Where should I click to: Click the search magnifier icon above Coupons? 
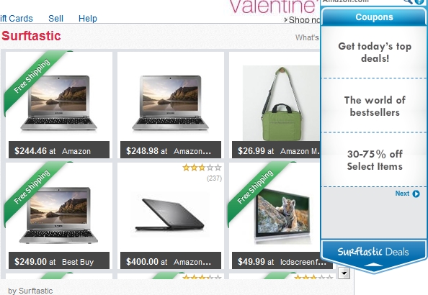pyautogui.click(x=408, y=1)
